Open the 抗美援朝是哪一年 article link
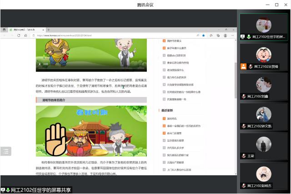The width and height of the screenshot is (291, 194). tap(176, 99)
